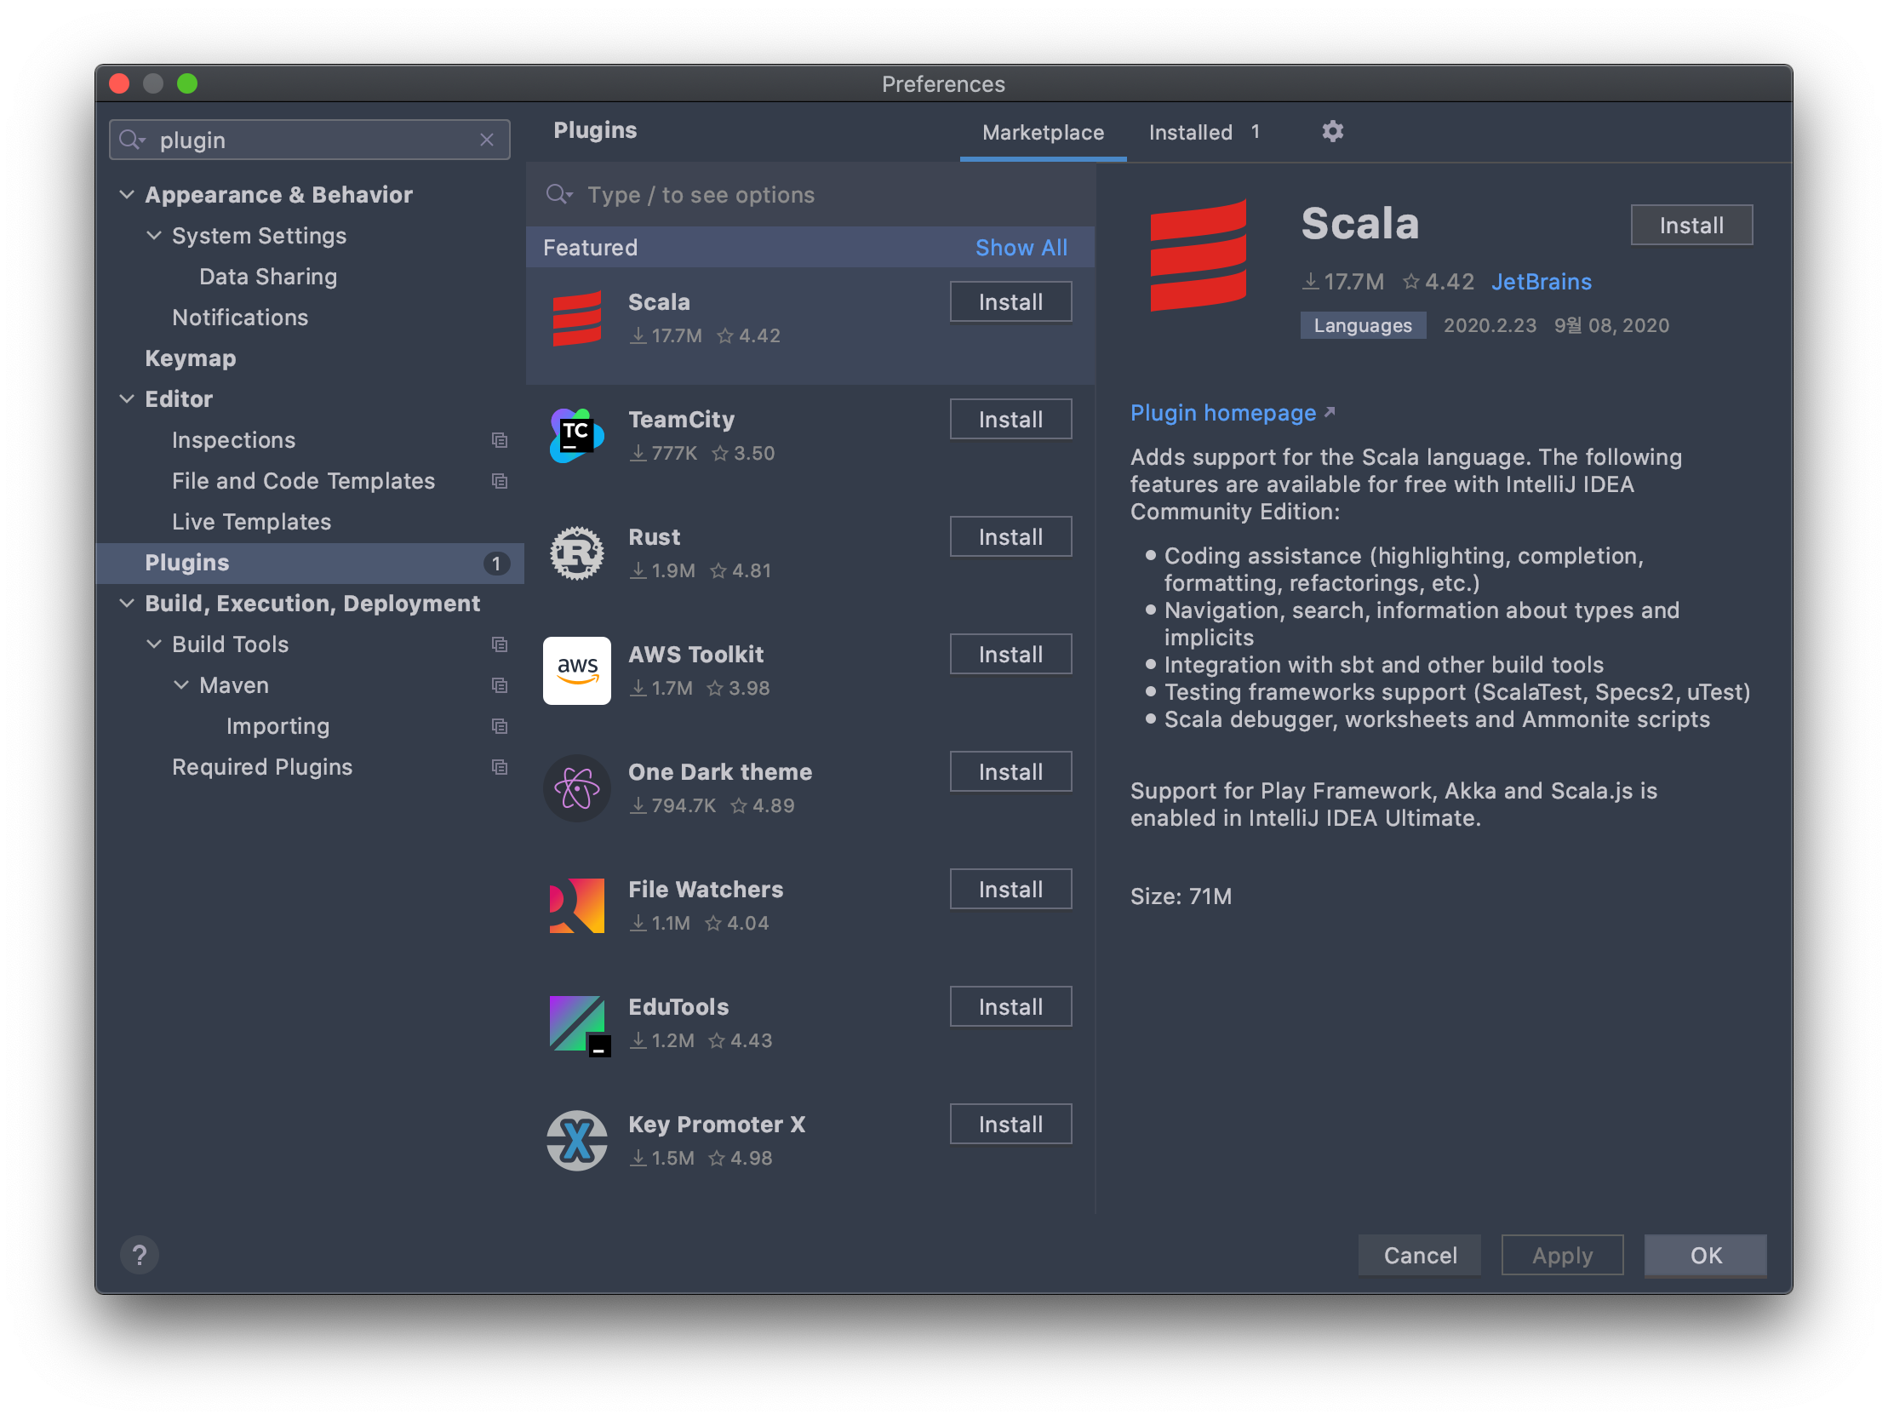This screenshot has width=1888, height=1420.
Task: Collapse the System Settings node
Action: [153, 236]
